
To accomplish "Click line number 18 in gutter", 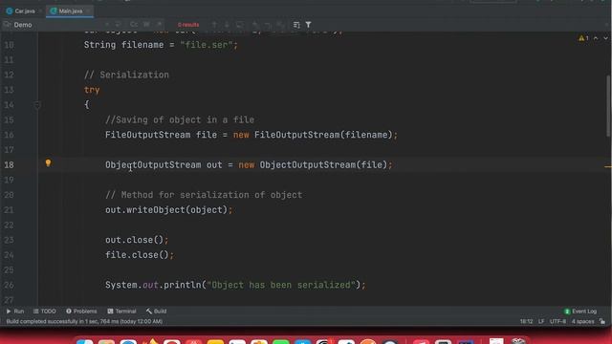I will (x=9, y=165).
